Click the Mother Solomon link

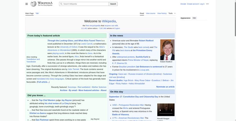click(x=99, y=87)
